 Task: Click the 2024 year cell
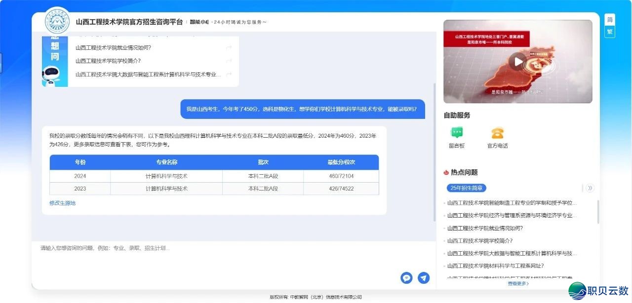pos(80,176)
